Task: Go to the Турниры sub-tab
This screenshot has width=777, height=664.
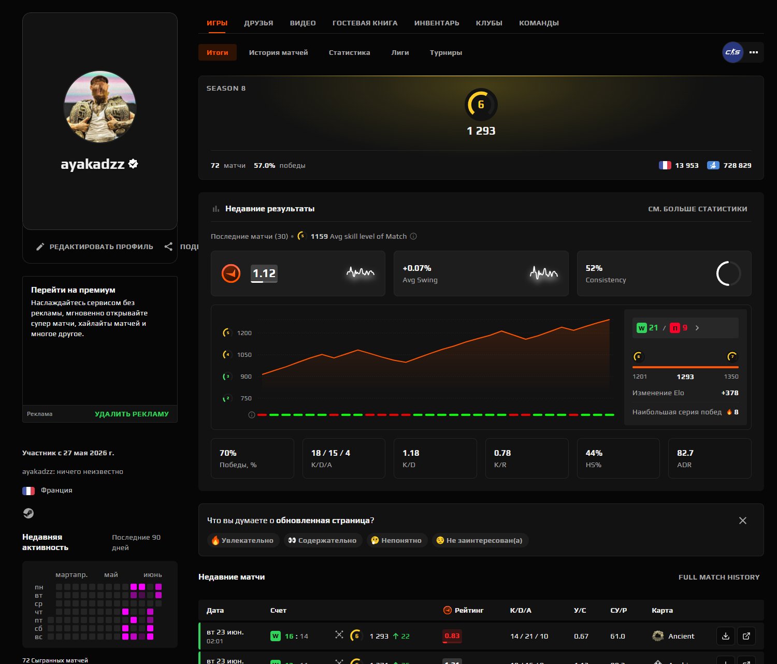Action: [x=446, y=52]
